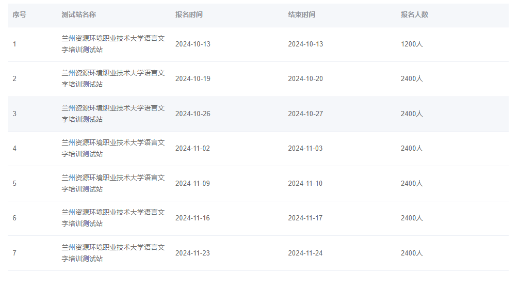Click signup date 2024-11-23
519x288 pixels.
(192, 253)
